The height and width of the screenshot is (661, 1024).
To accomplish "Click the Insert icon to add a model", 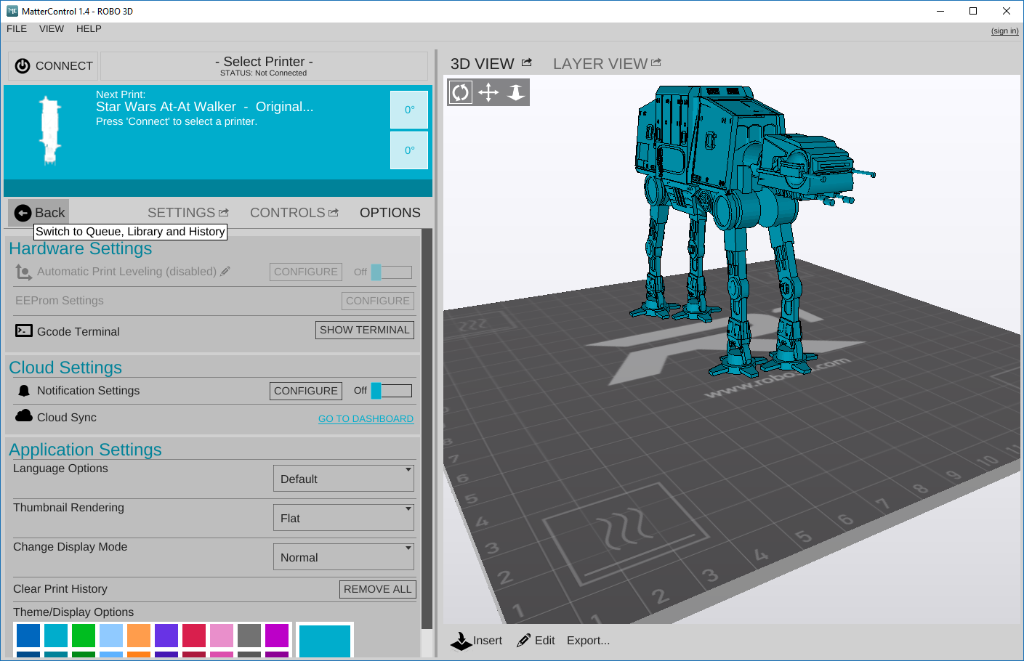I will (461, 640).
